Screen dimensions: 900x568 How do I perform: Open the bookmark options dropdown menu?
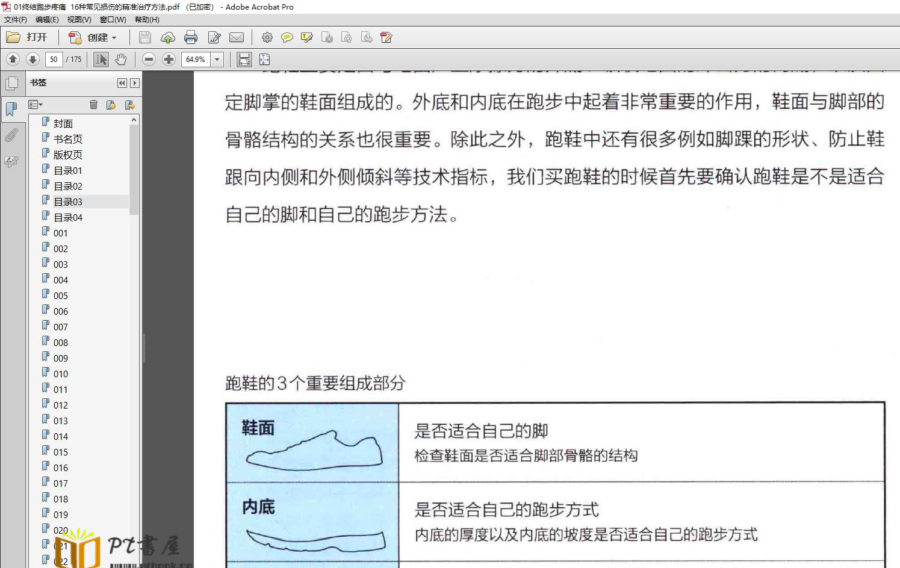(x=36, y=105)
